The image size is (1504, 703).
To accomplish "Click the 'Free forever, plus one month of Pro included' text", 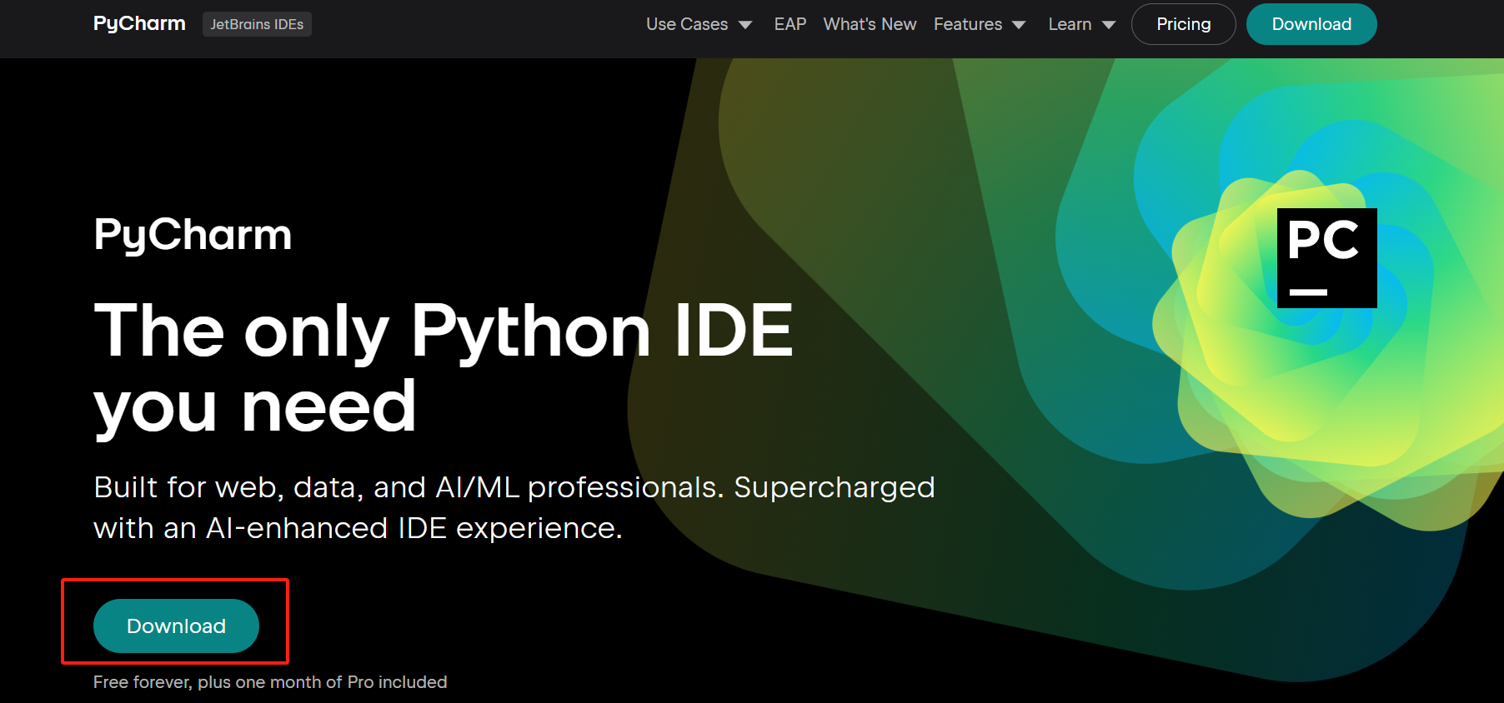I will tap(270, 682).
